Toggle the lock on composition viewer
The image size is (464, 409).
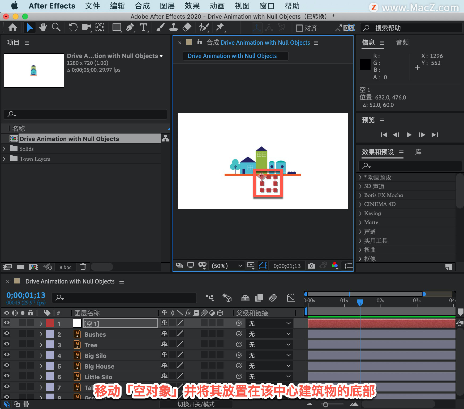pos(200,42)
